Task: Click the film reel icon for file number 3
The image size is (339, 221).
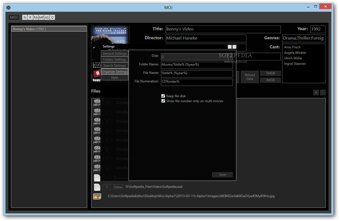Action: coord(97,121)
